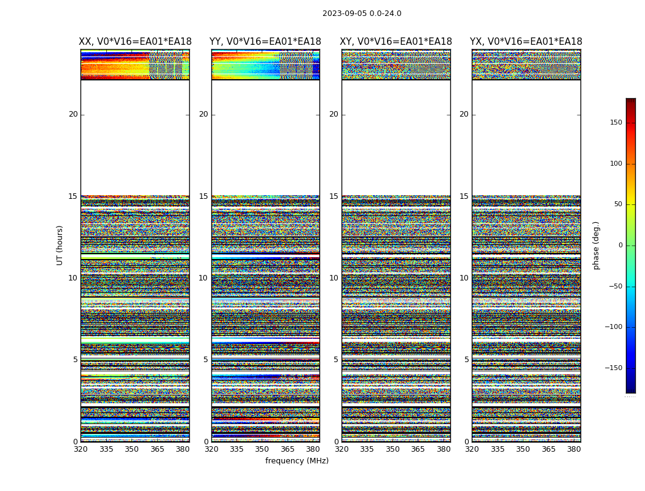Viewport: 645px width, 491px height.
Task: Click the 15 hour tick of XX plot
Action: (73, 196)
